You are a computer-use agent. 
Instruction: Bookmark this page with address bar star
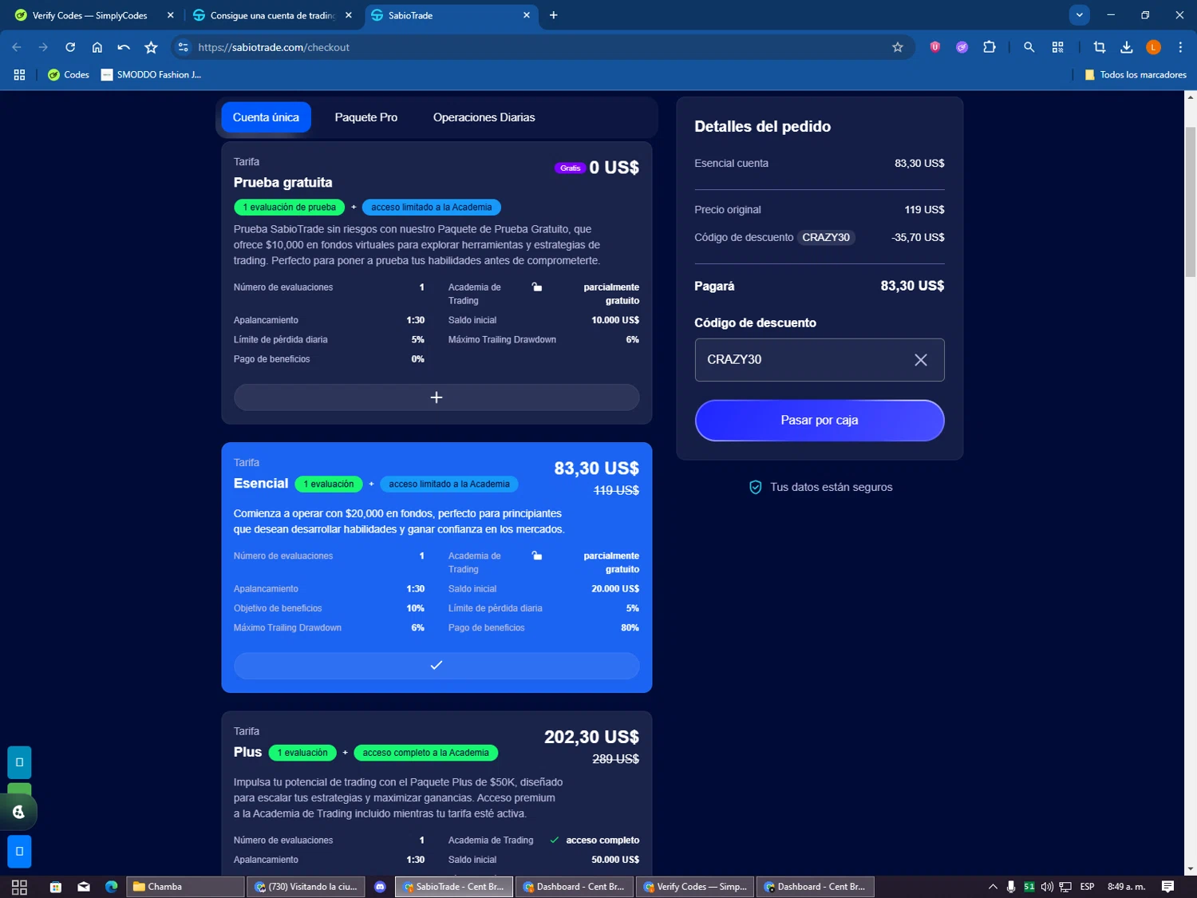(898, 47)
